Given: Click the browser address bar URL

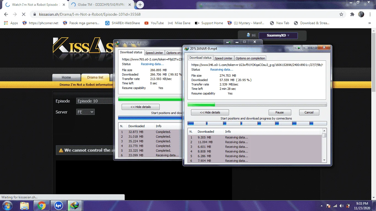Looking at the screenshot, I should coord(90,14).
